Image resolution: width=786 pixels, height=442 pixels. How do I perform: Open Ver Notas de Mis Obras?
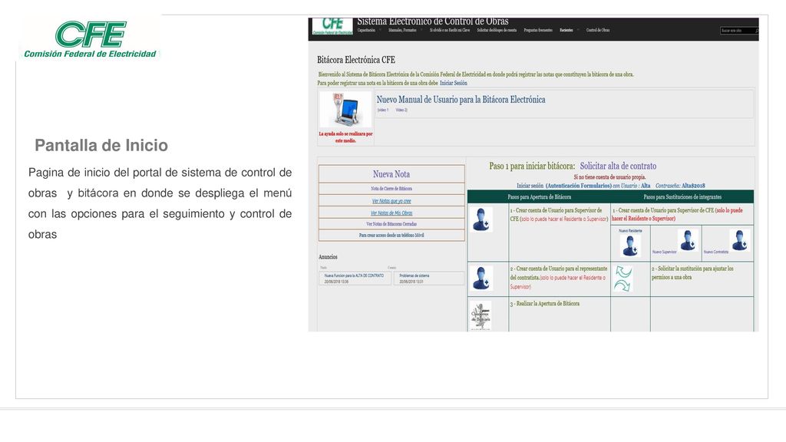click(391, 213)
